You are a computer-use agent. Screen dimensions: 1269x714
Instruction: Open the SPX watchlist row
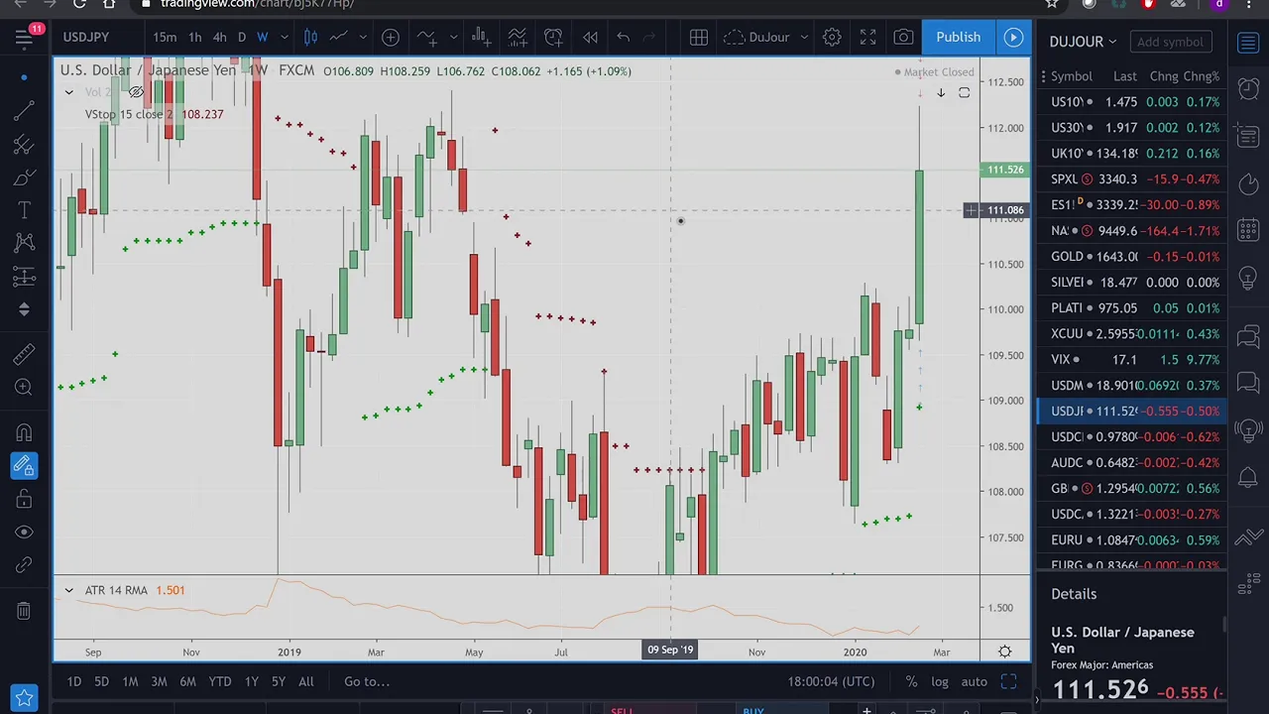point(1131,179)
